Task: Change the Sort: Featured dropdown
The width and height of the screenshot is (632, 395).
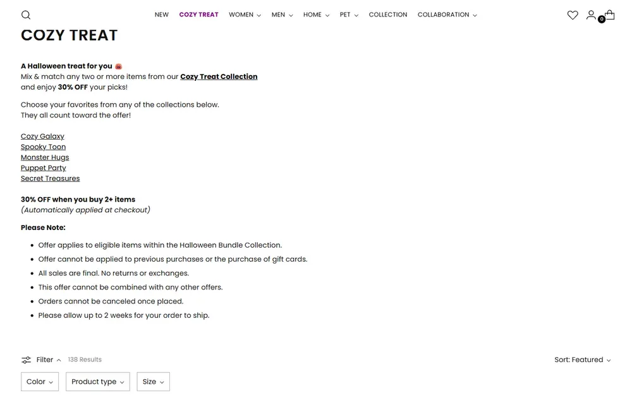Action: [583, 360]
